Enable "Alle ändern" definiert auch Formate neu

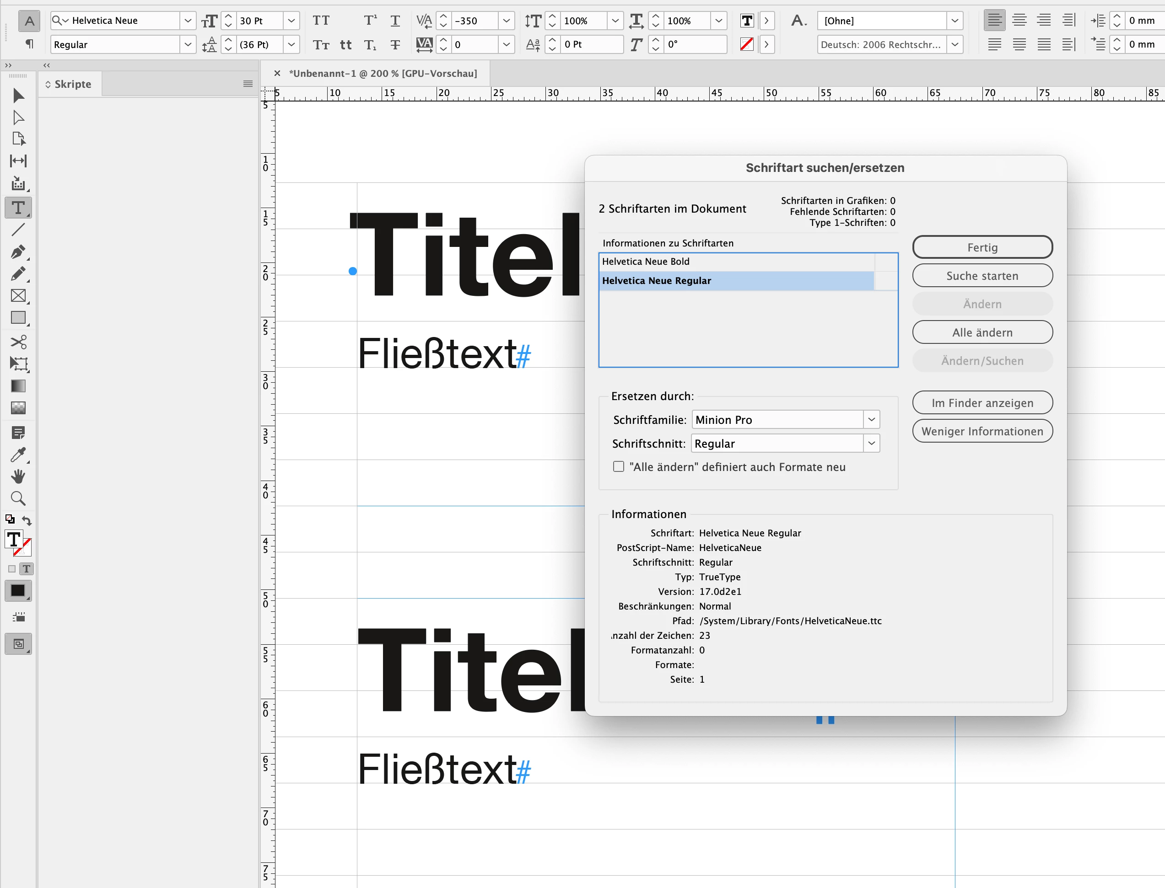pyautogui.click(x=618, y=466)
